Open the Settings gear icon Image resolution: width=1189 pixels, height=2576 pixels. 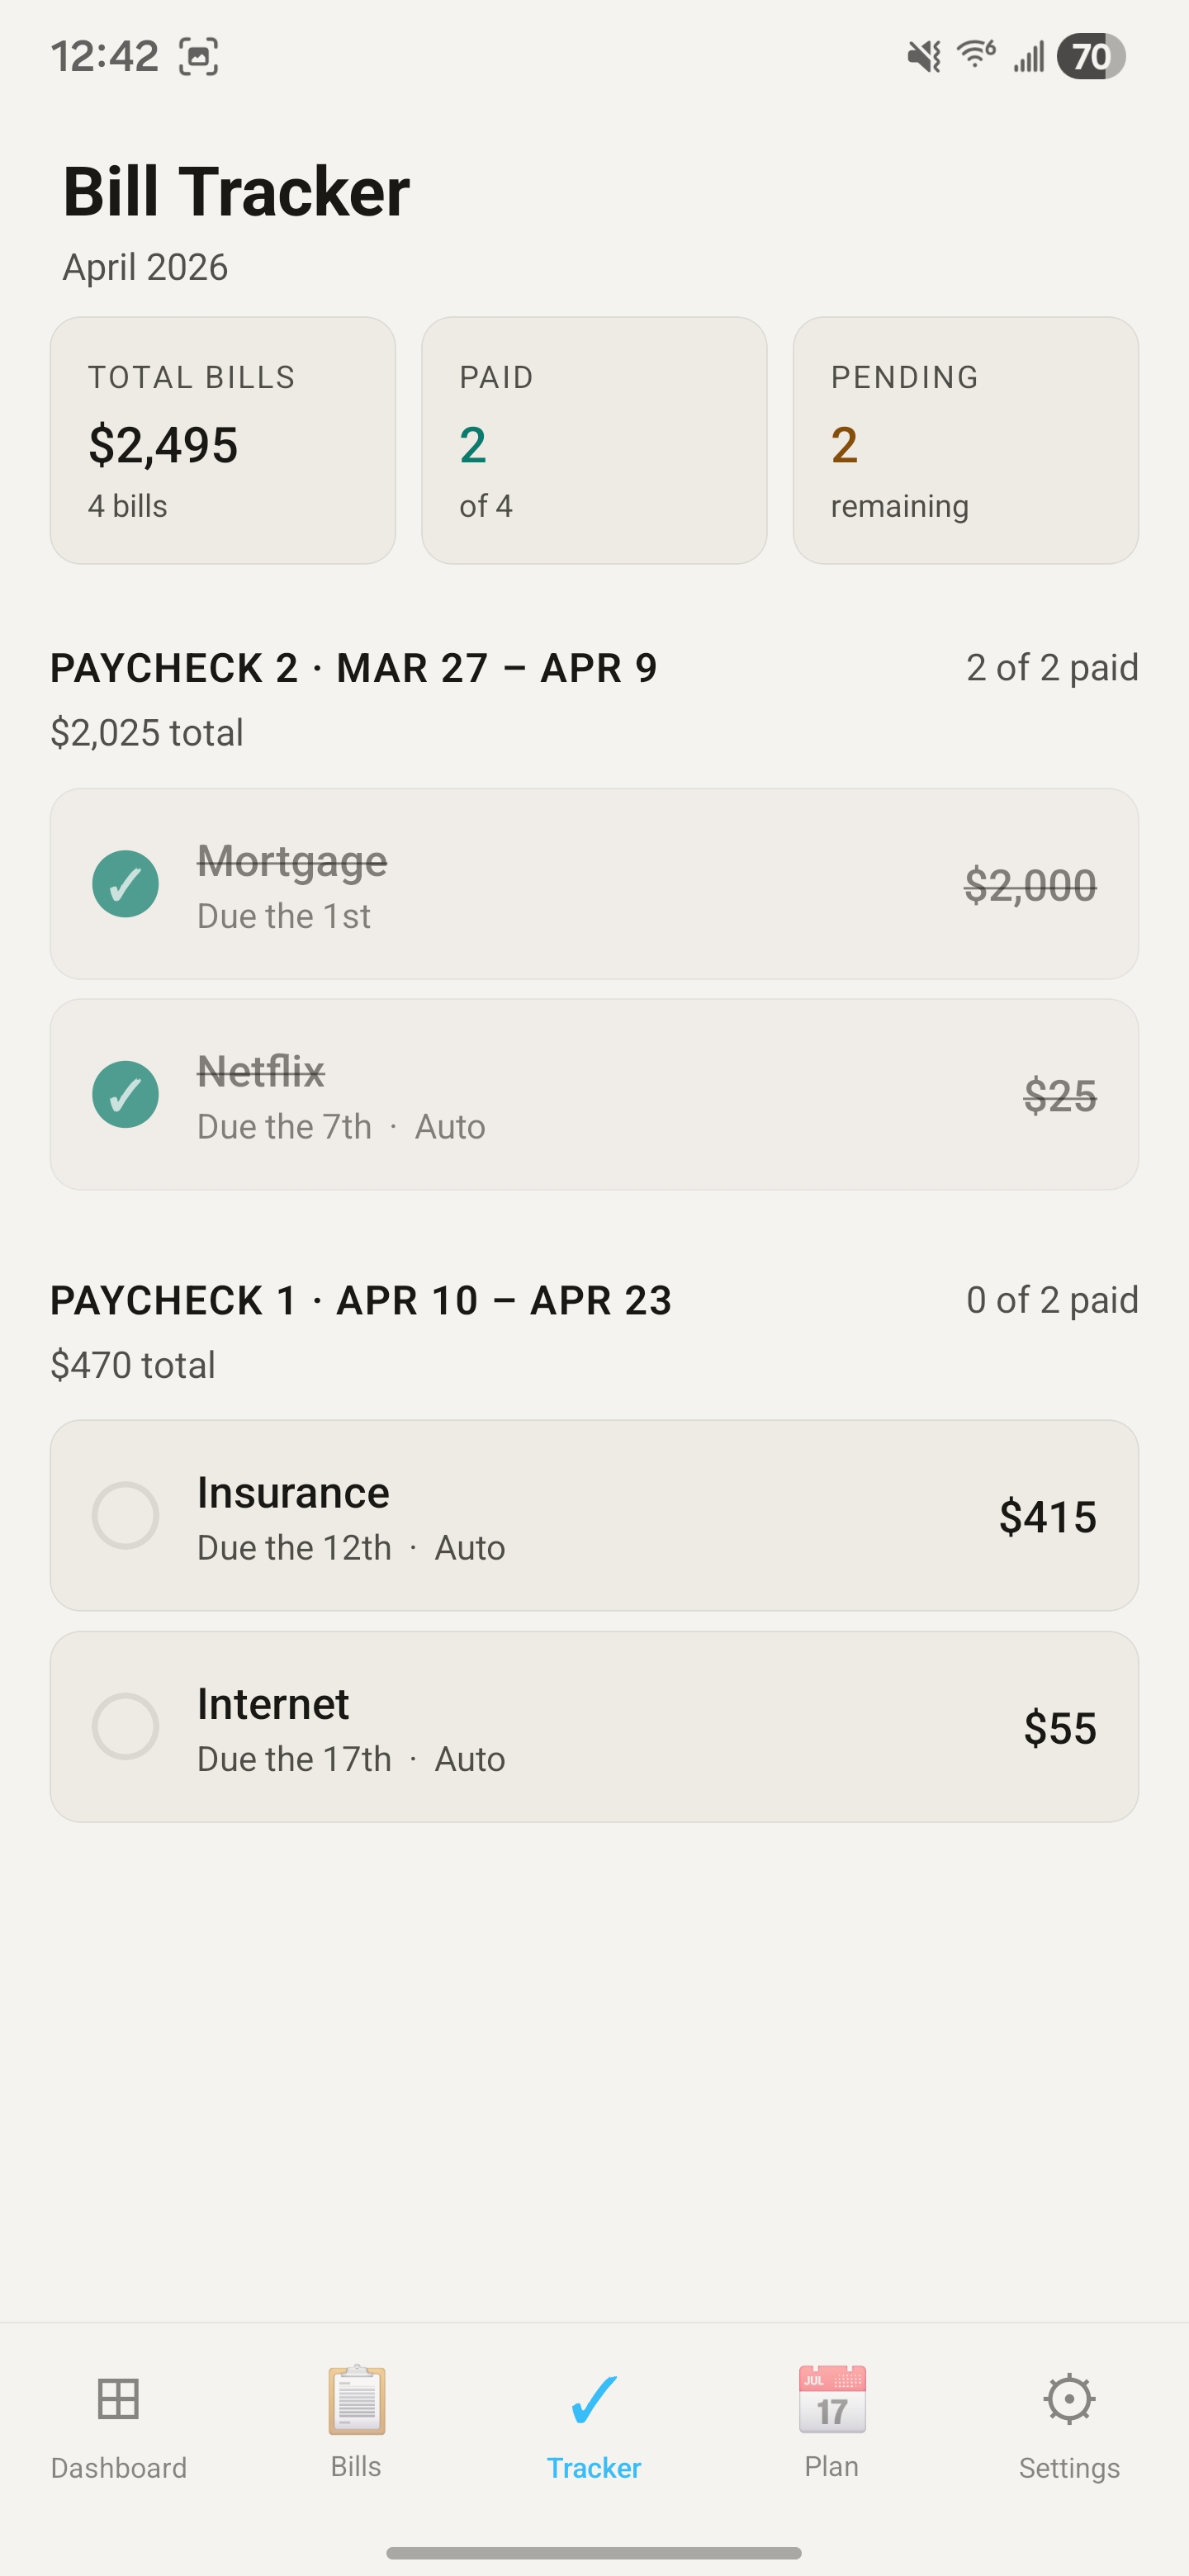click(x=1069, y=2400)
